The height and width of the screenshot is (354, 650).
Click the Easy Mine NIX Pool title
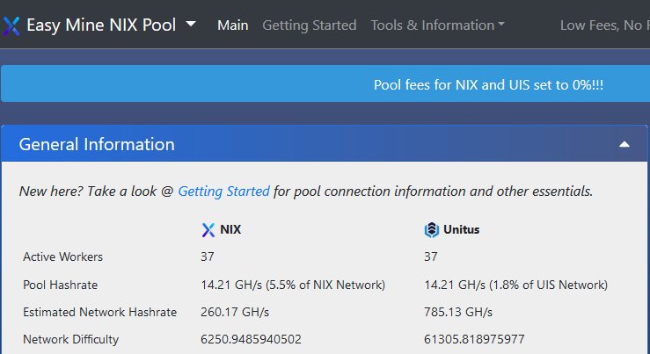tap(101, 25)
